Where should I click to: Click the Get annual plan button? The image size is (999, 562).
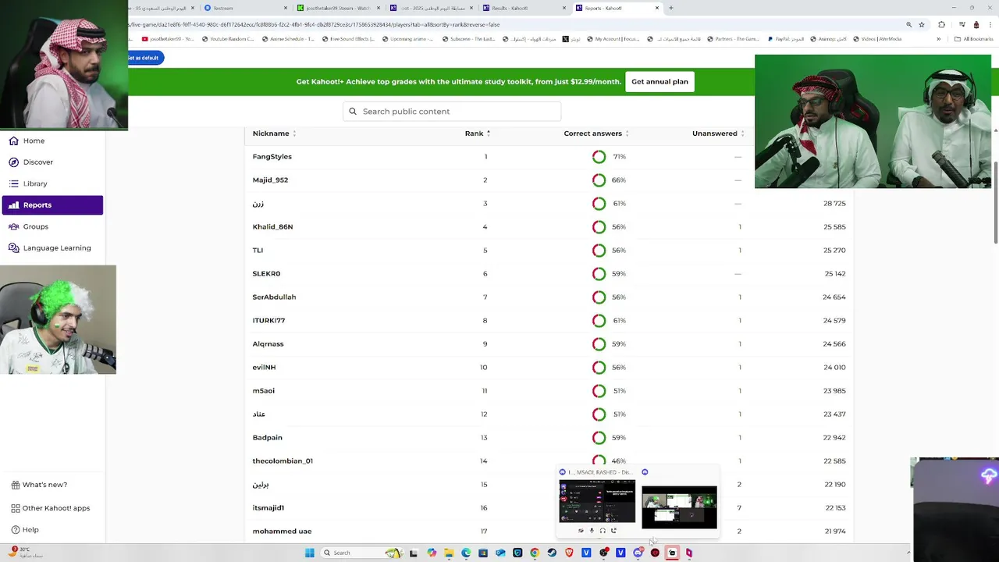(x=659, y=82)
